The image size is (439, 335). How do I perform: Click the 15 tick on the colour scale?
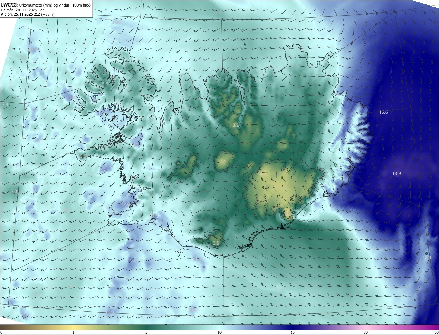coord(293,333)
